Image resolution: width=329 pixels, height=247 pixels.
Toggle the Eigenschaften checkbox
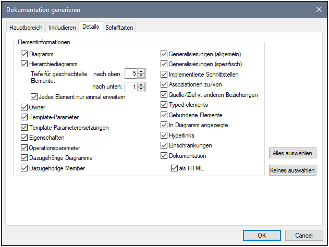click(x=24, y=138)
